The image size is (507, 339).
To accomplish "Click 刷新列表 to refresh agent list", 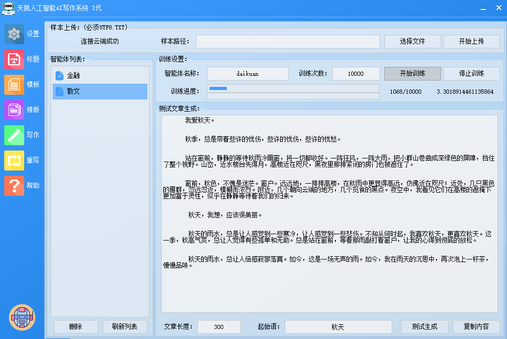I will coord(125,327).
